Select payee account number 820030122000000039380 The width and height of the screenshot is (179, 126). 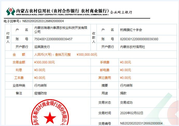coord(139,39)
